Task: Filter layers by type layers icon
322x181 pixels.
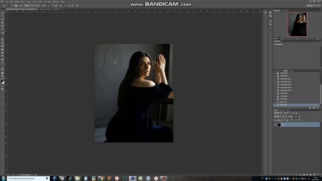Action: tap(291, 113)
